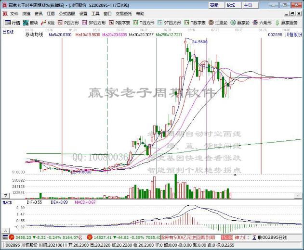The width and height of the screenshot is (304, 250).
Task: Click the minus button right of volume panel
Action: point(298,196)
